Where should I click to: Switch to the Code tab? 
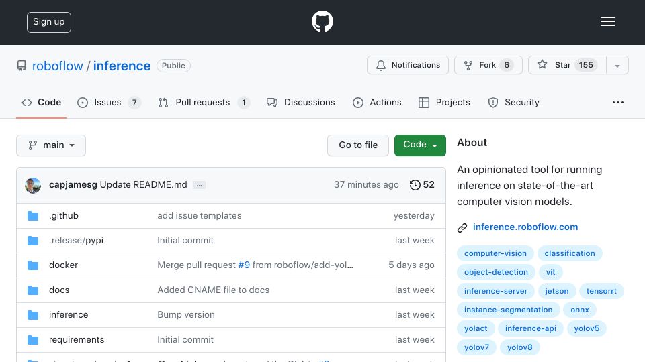(41, 102)
